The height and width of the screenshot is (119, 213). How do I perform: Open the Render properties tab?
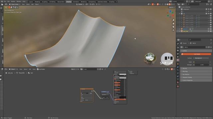pyautogui.click(x=178, y=48)
